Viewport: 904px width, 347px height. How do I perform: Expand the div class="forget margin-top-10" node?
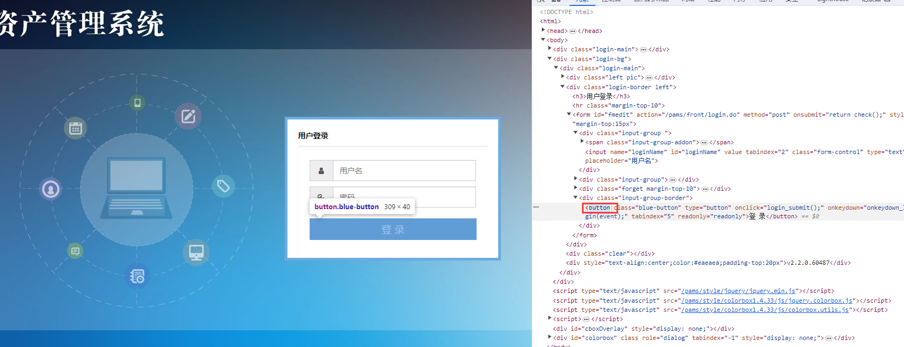tap(575, 188)
